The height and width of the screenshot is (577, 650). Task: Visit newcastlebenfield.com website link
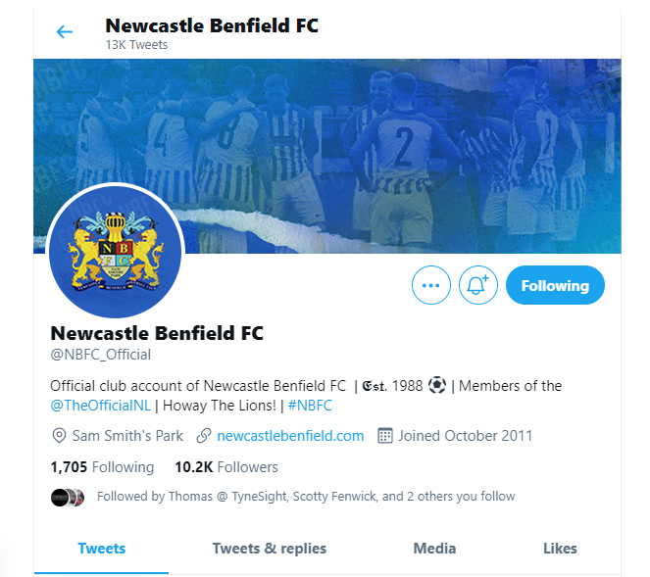[290, 436]
